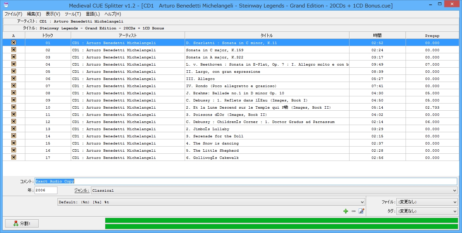This screenshot has height=233, width=462.
Task: Open the ヘルプ(H) menu
Action: tap(113, 14)
